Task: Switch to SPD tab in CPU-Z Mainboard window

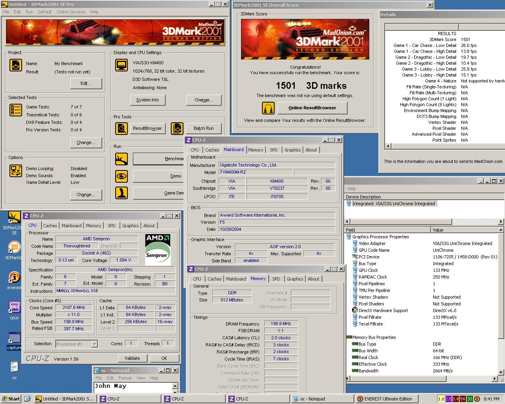Action: [274, 150]
